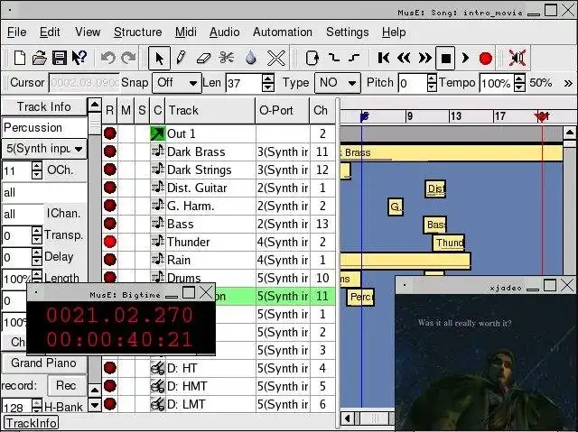This screenshot has height=432, width=578.
Task: Click the TrackInfo button at bottom
Action: point(31,423)
